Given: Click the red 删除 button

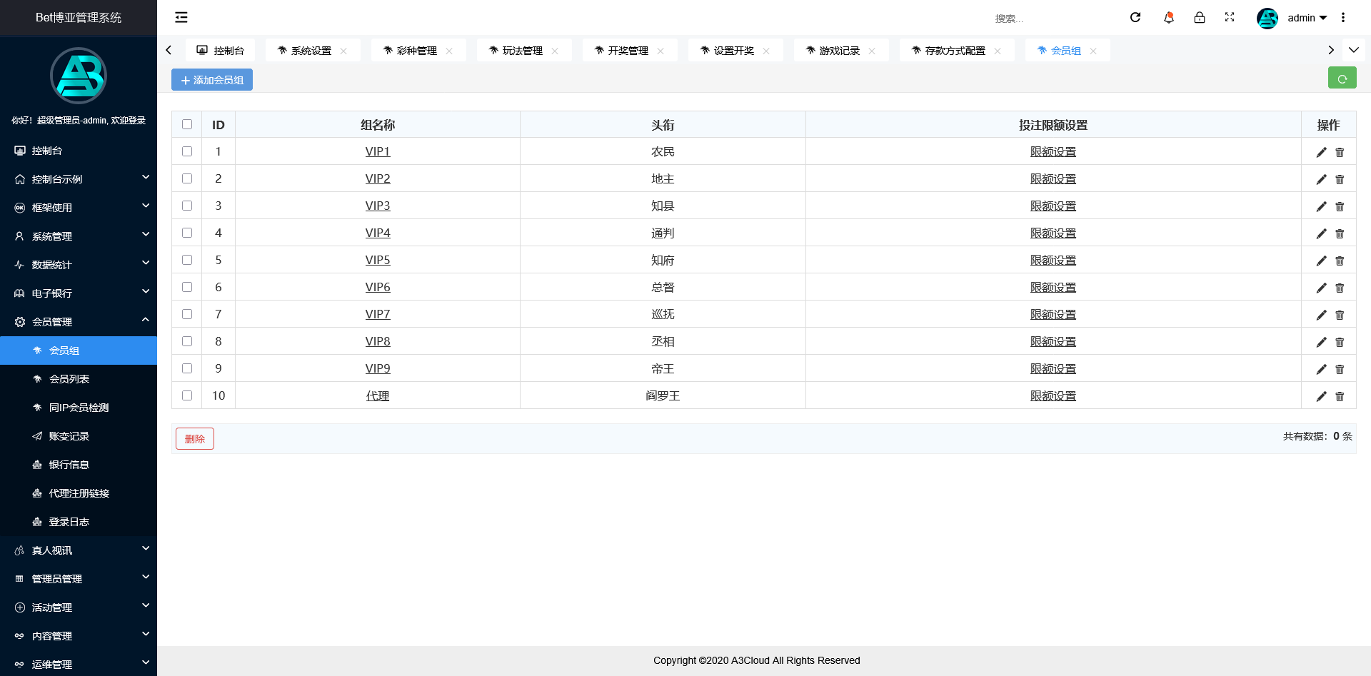Looking at the screenshot, I should pyautogui.click(x=195, y=439).
